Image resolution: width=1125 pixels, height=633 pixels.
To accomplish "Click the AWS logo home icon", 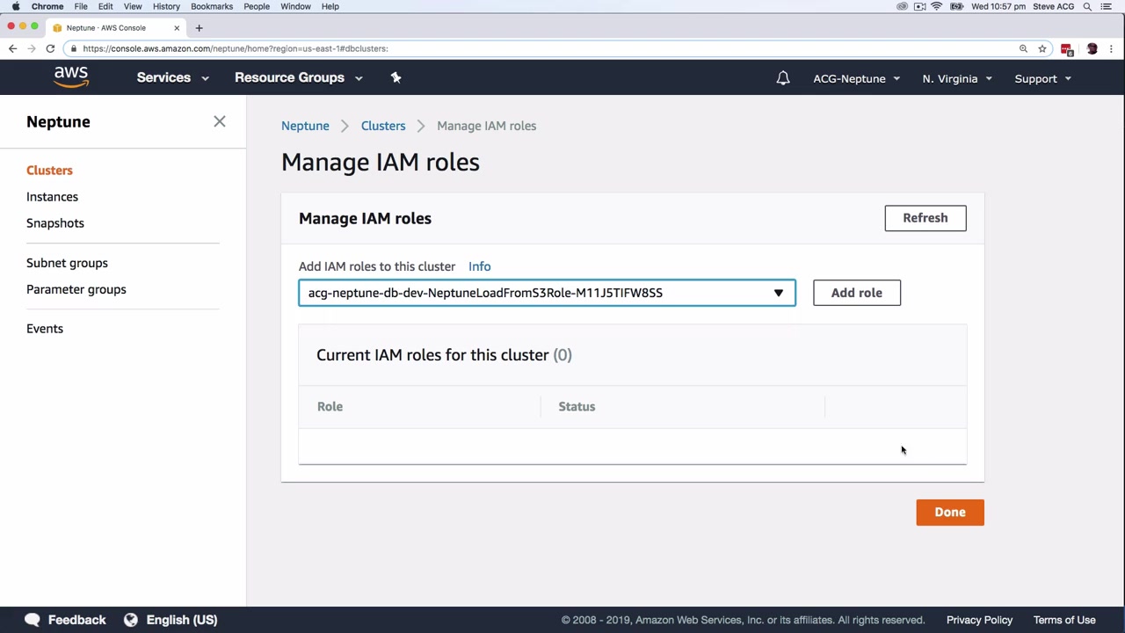I will pyautogui.click(x=71, y=77).
